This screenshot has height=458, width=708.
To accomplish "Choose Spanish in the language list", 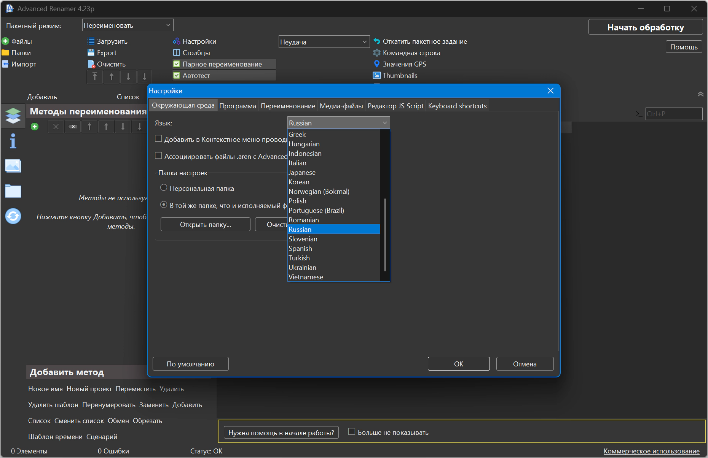I will (333, 249).
